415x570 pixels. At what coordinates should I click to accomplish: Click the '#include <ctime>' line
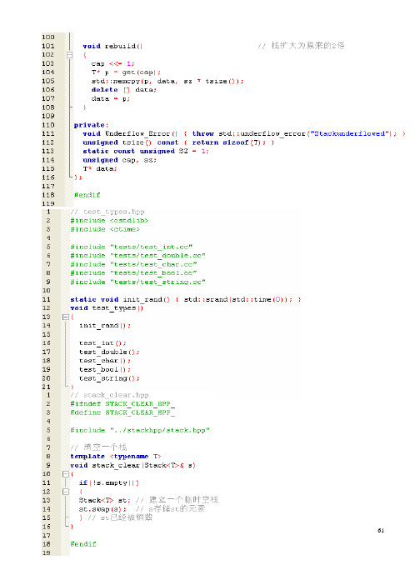tap(105, 229)
